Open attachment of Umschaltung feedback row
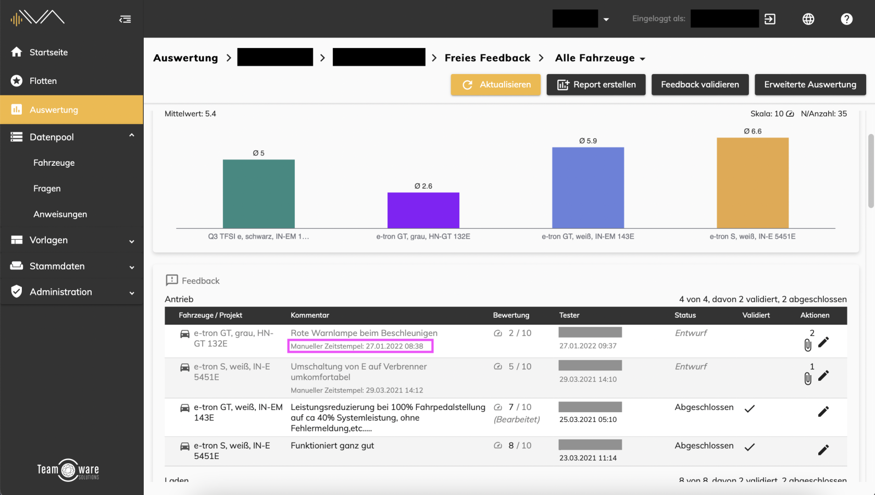 tap(808, 378)
